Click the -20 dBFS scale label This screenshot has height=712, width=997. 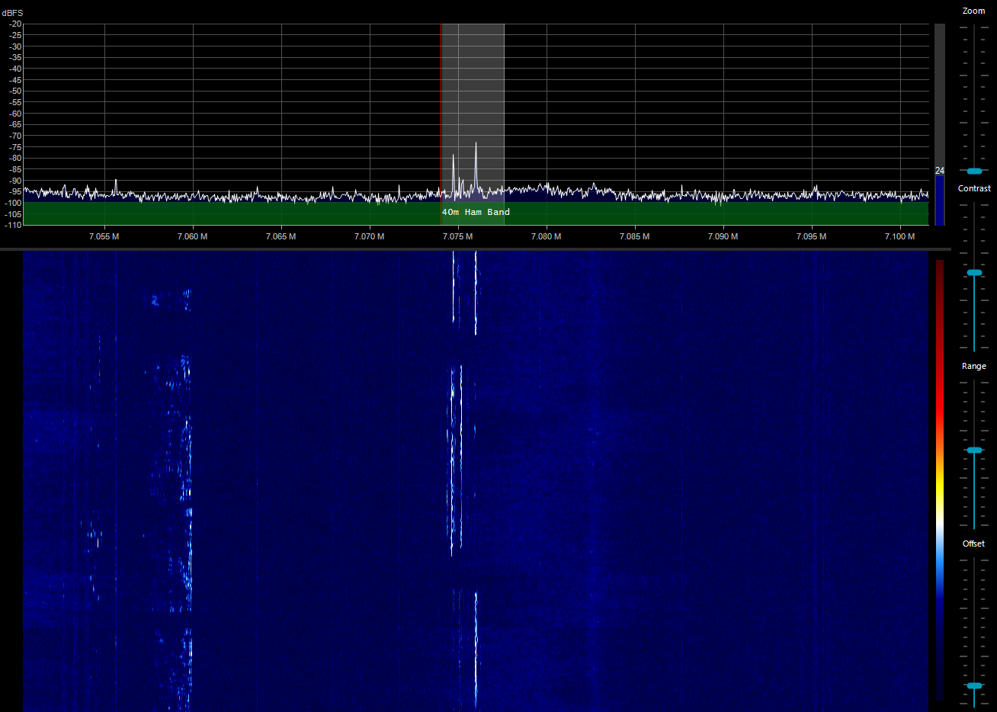15,24
